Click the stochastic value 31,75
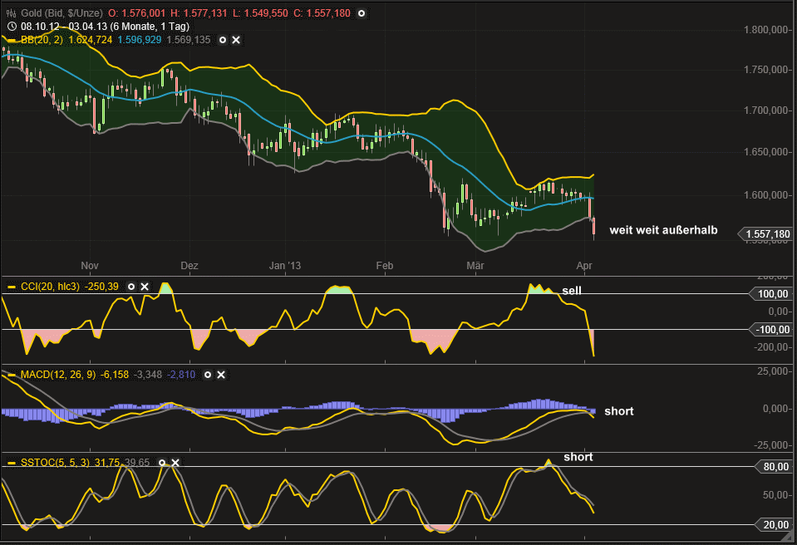 pos(106,463)
